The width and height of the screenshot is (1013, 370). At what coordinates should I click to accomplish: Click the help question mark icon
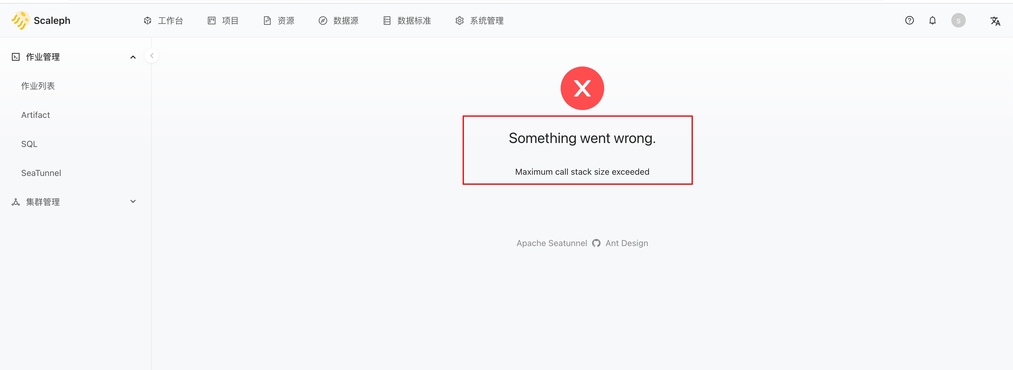tap(909, 20)
